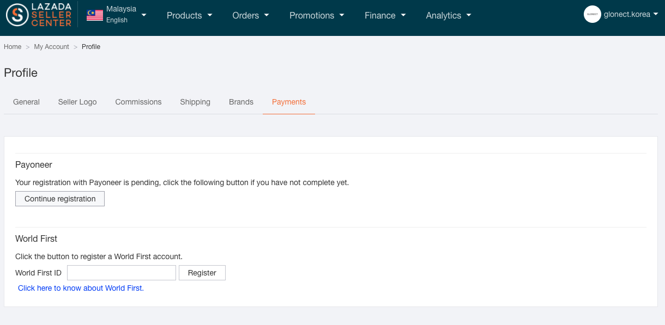665x325 pixels.
Task: Open the Analytics menu
Action: pyautogui.click(x=449, y=15)
